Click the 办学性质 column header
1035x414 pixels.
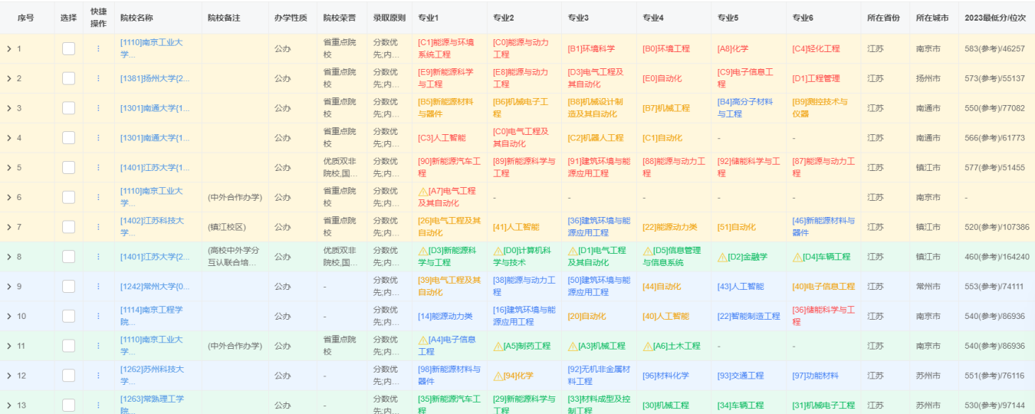[x=292, y=17]
